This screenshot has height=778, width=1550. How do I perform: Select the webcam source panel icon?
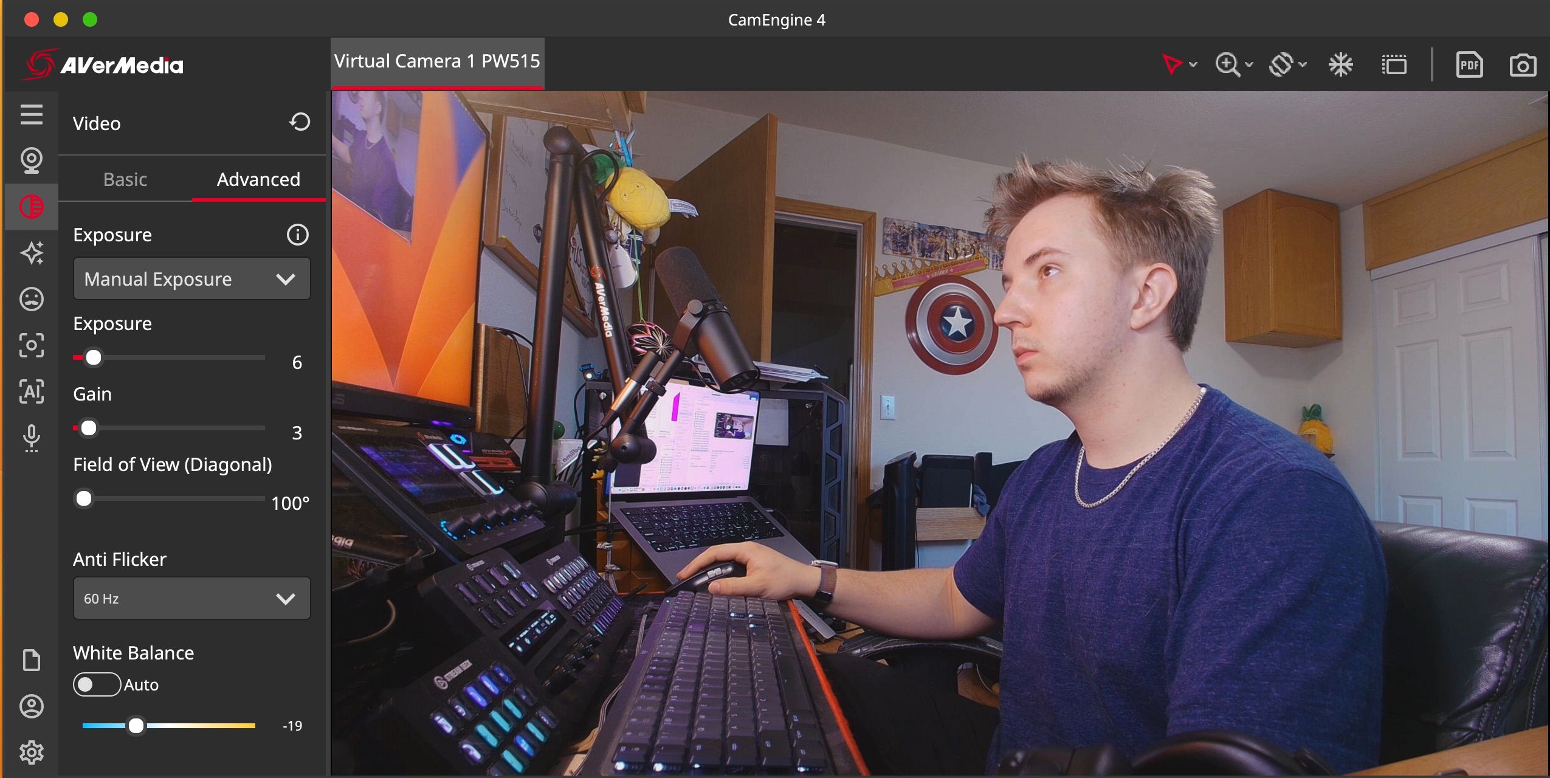(x=32, y=160)
